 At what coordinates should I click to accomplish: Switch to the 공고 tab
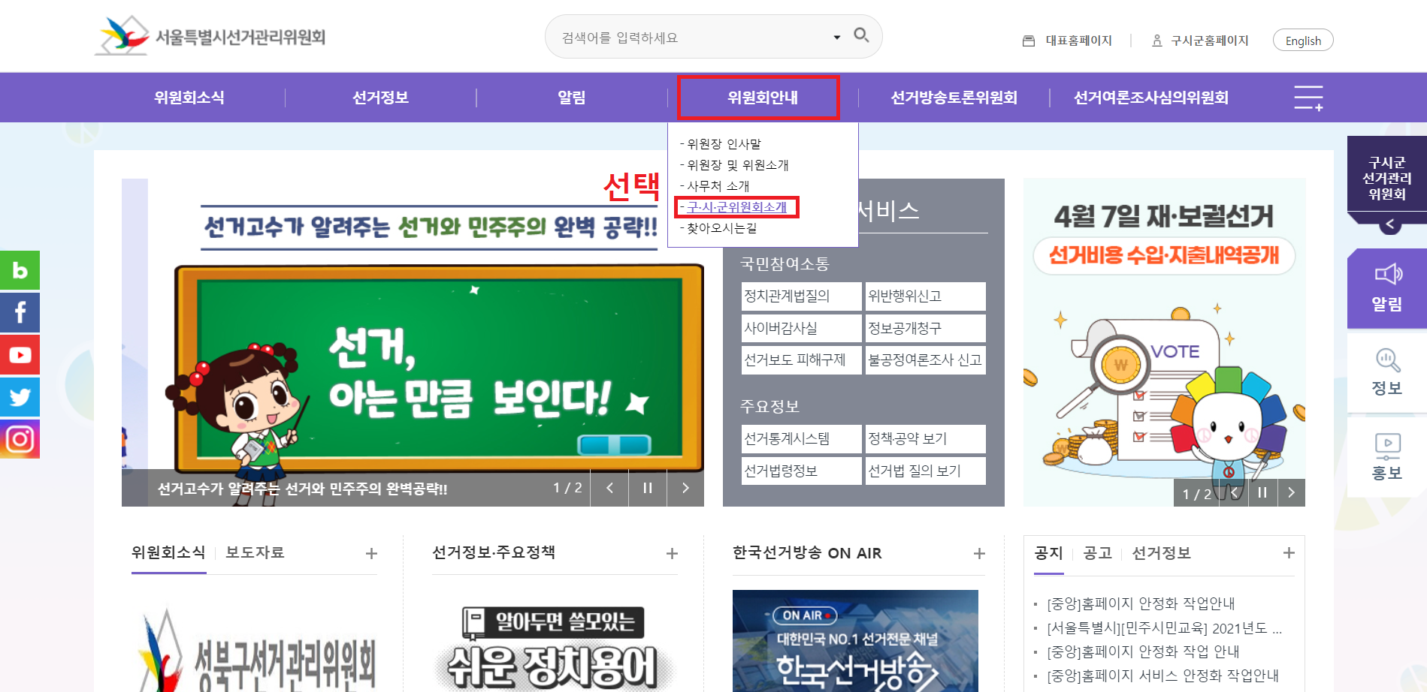(x=1097, y=553)
